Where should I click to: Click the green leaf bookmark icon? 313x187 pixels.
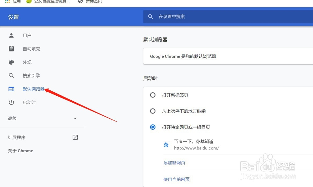pyautogui.click(x=29, y=1)
